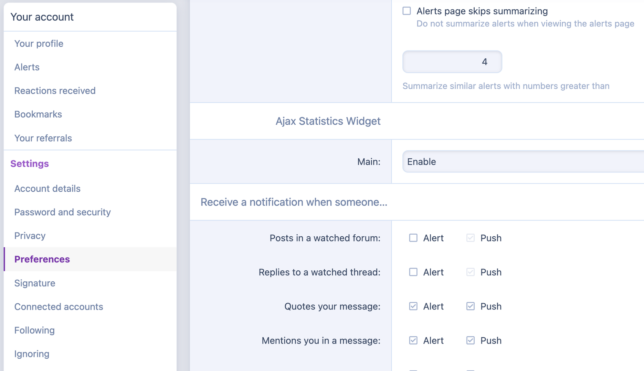This screenshot has width=644, height=371.
Task: Open Account details settings
Action: (x=90, y=189)
